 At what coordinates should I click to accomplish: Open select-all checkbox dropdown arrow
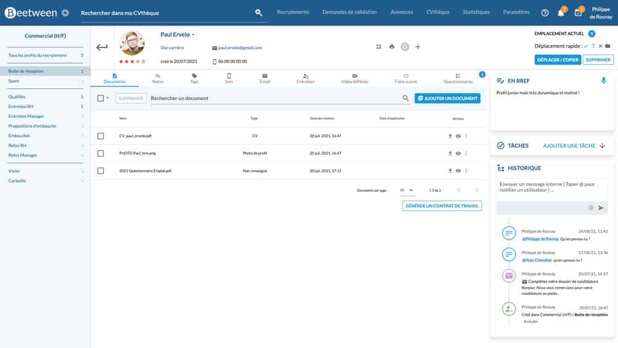click(x=107, y=97)
